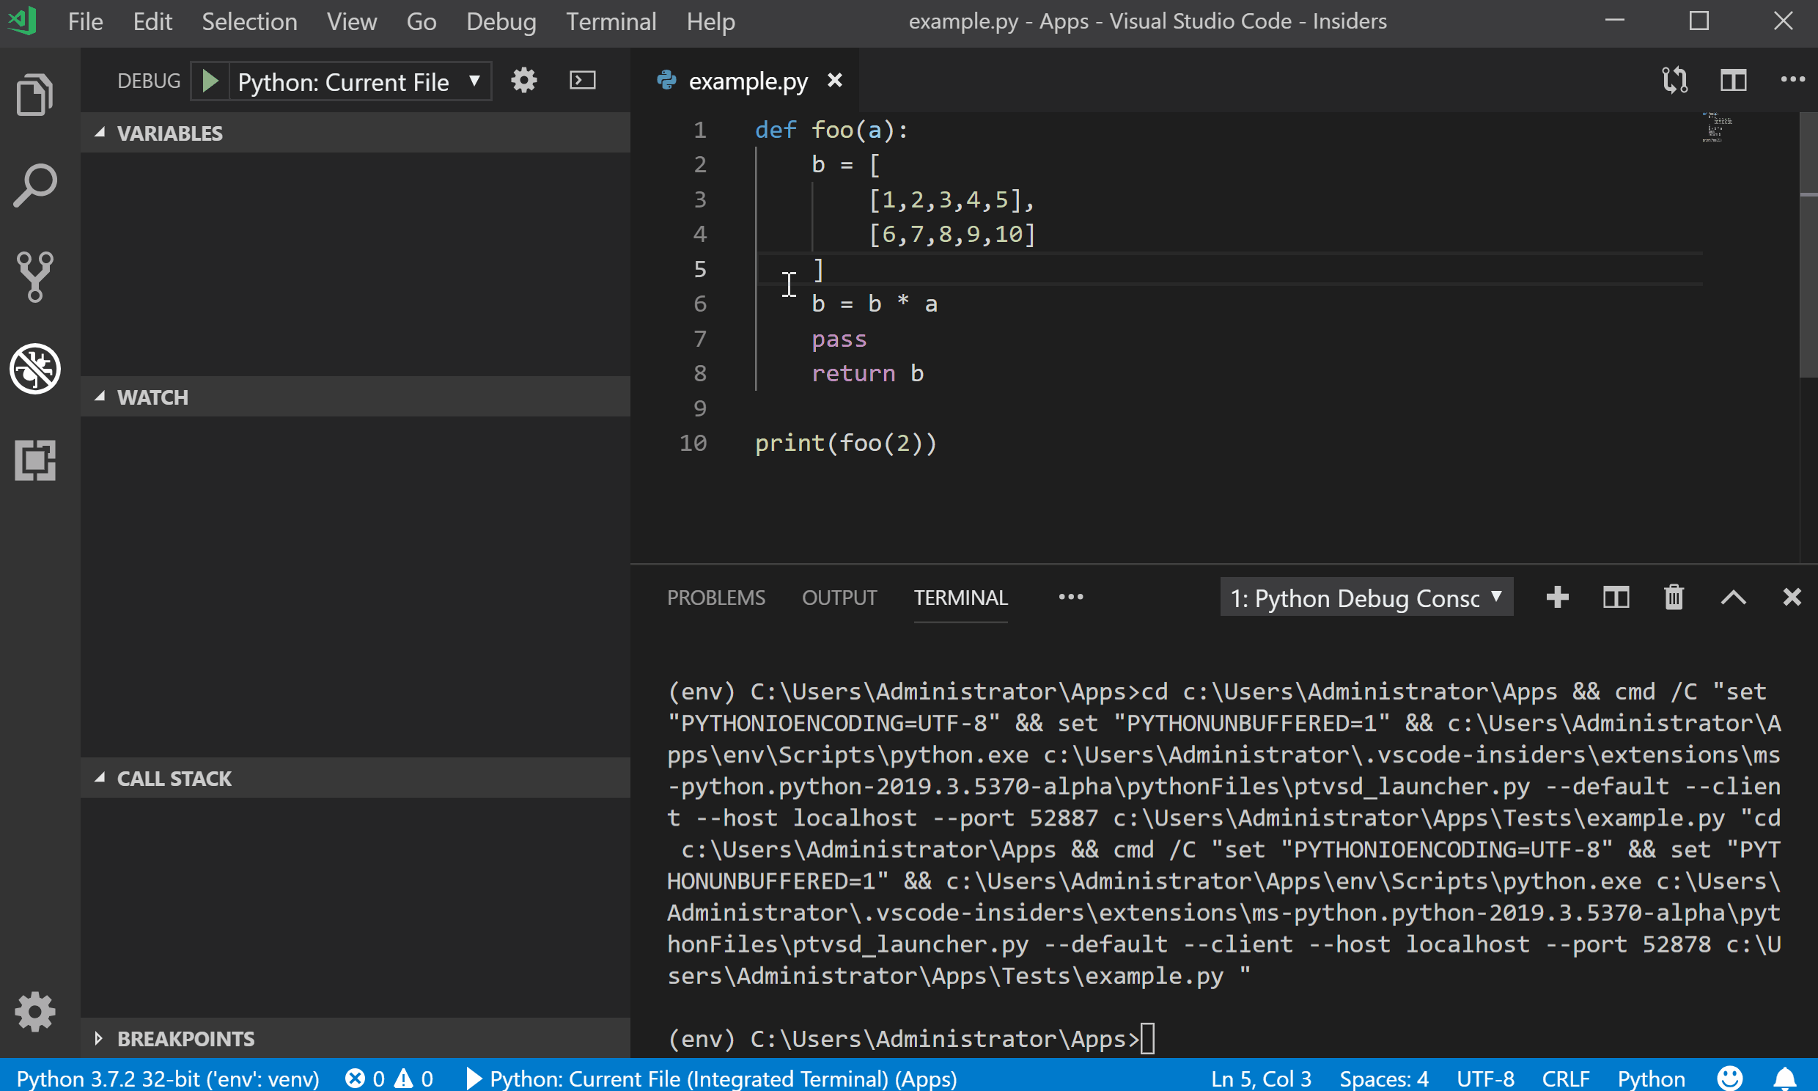This screenshot has width=1818, height=1091.
Task: Expand the BREAKPOINTS section
Action: (185, 1038)
